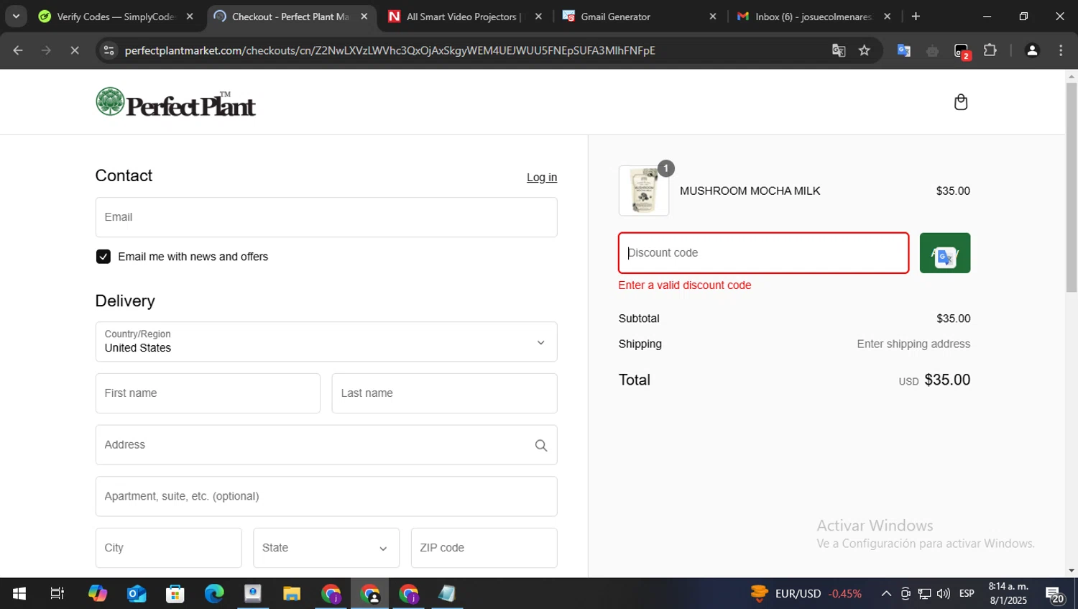This screenshot has width=1078, height=609.
Task: Click the Perfect Plant logo
Action: [x=175, y=103]
